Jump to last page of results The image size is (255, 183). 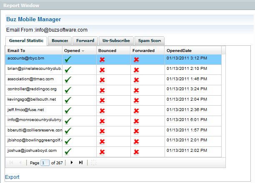80,163
